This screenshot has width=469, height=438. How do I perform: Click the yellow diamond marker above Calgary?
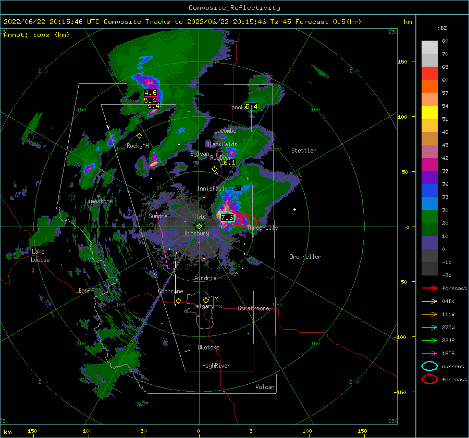[x=206, y=300]
